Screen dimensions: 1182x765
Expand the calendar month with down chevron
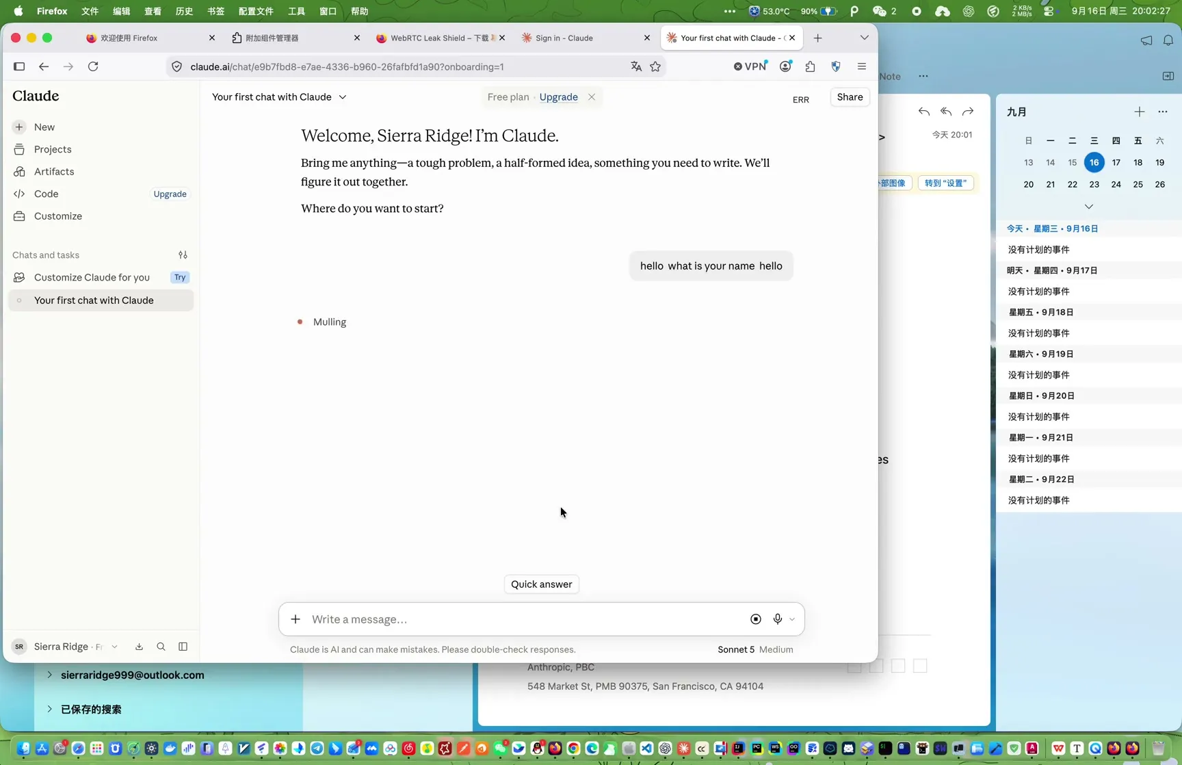[1089, 206]
